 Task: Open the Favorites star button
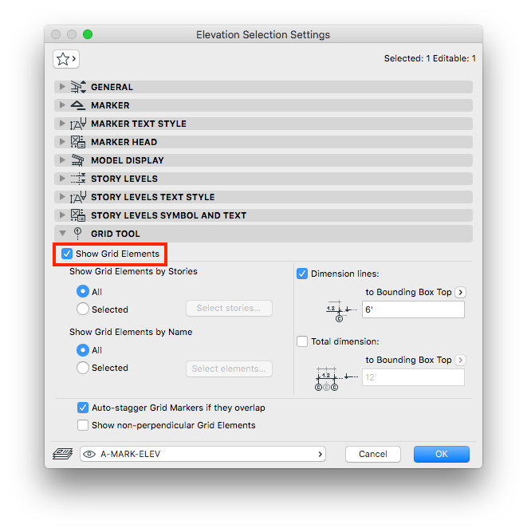66,59
